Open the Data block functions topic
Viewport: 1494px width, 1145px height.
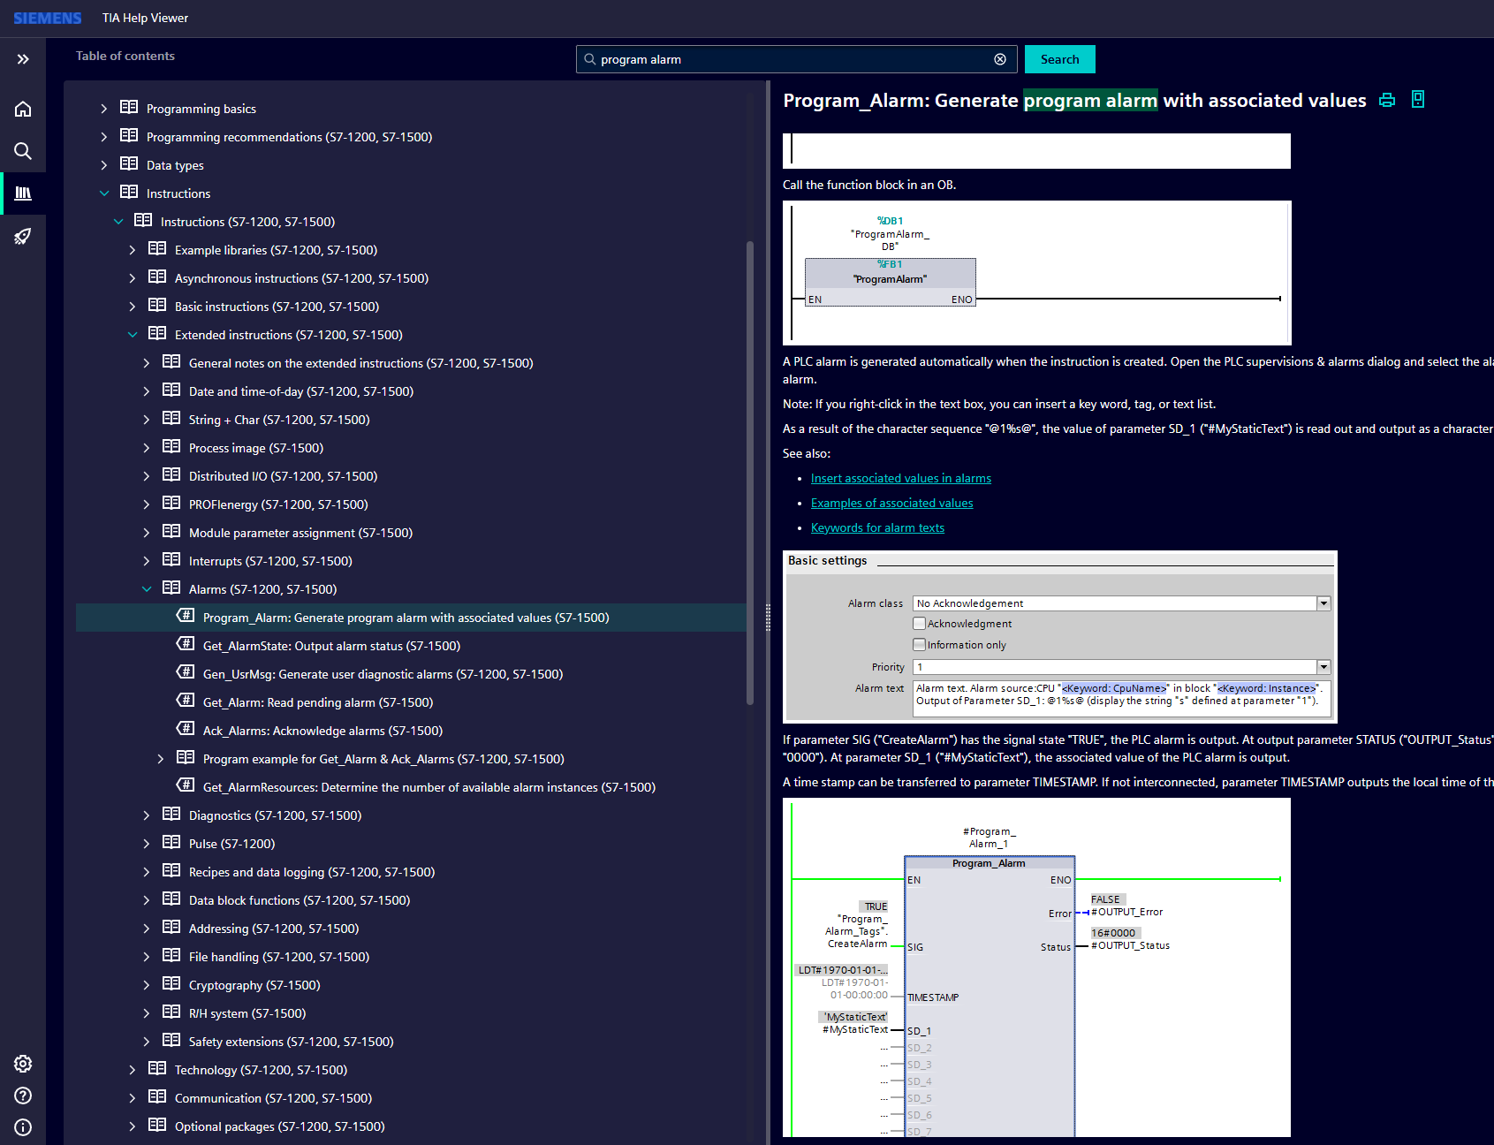[x=300, y=900]
